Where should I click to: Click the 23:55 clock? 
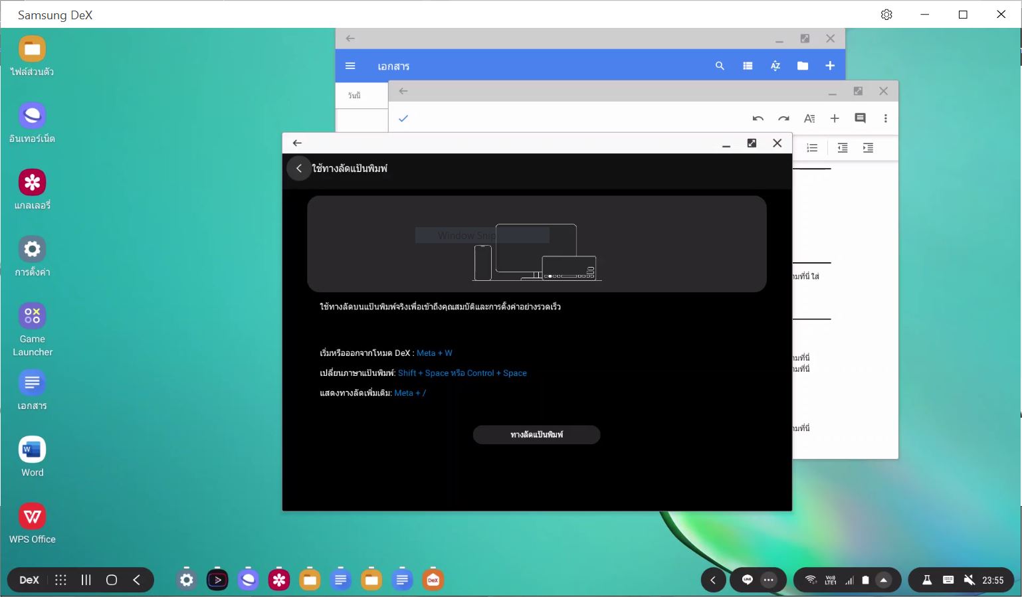point(993,580)
